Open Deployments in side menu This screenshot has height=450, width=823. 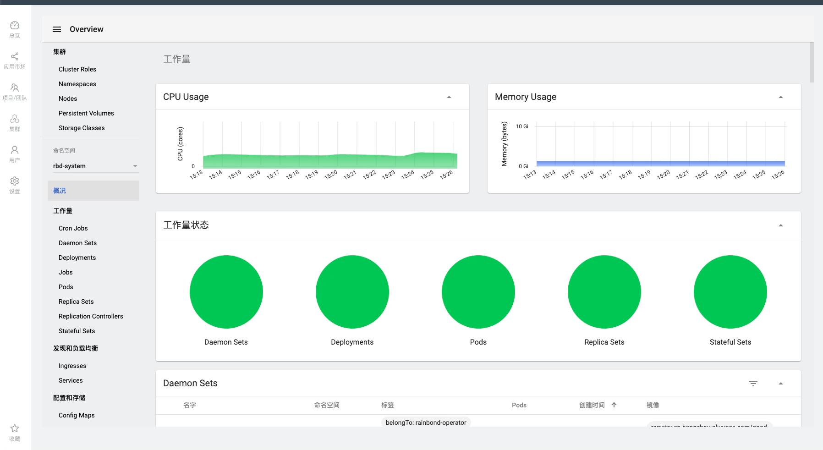pos(77,258)
